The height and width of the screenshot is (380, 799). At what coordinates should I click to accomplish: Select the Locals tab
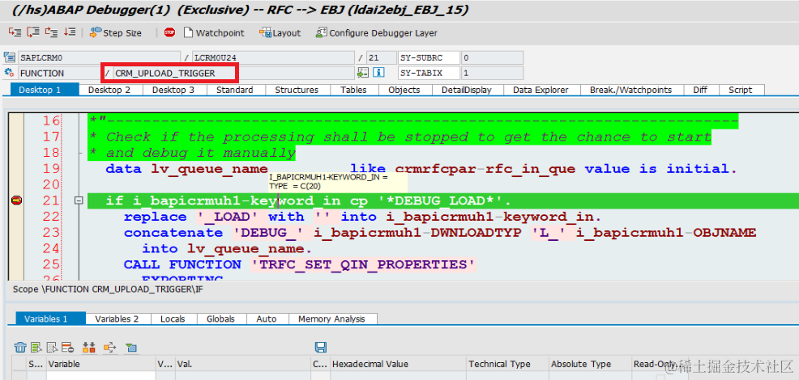173,319
